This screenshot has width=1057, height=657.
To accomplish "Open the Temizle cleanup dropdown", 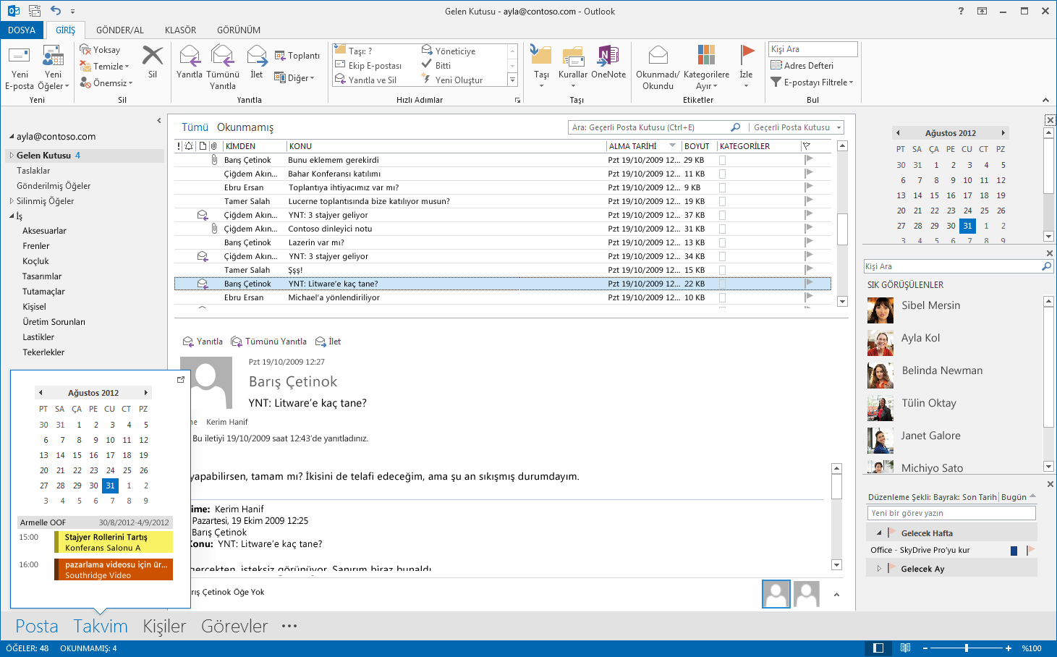I will click(x=105, y=67).
